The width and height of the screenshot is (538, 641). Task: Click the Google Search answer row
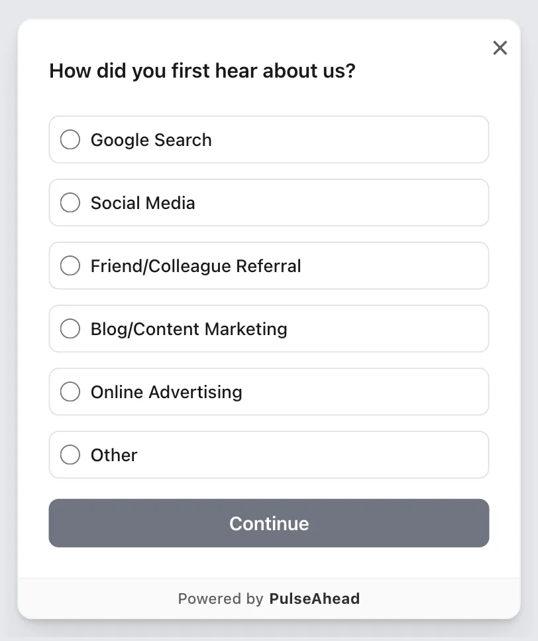pyautogui.click(x=269, y=139)
